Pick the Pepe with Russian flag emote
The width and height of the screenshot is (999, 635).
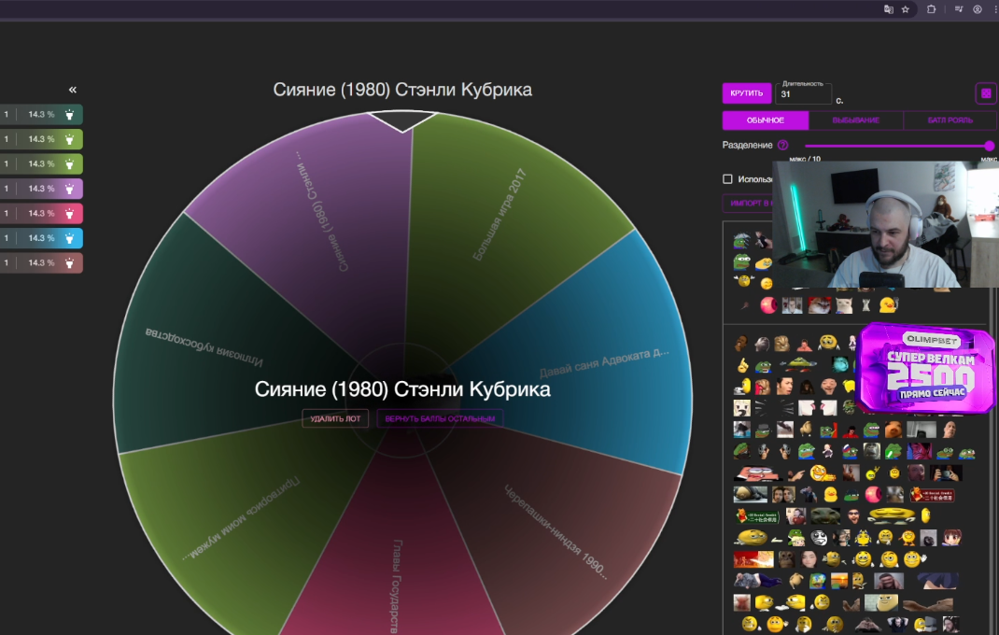click(x=850, y=451)
